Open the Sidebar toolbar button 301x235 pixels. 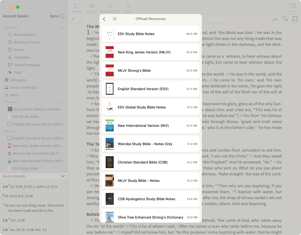point(77,8)
